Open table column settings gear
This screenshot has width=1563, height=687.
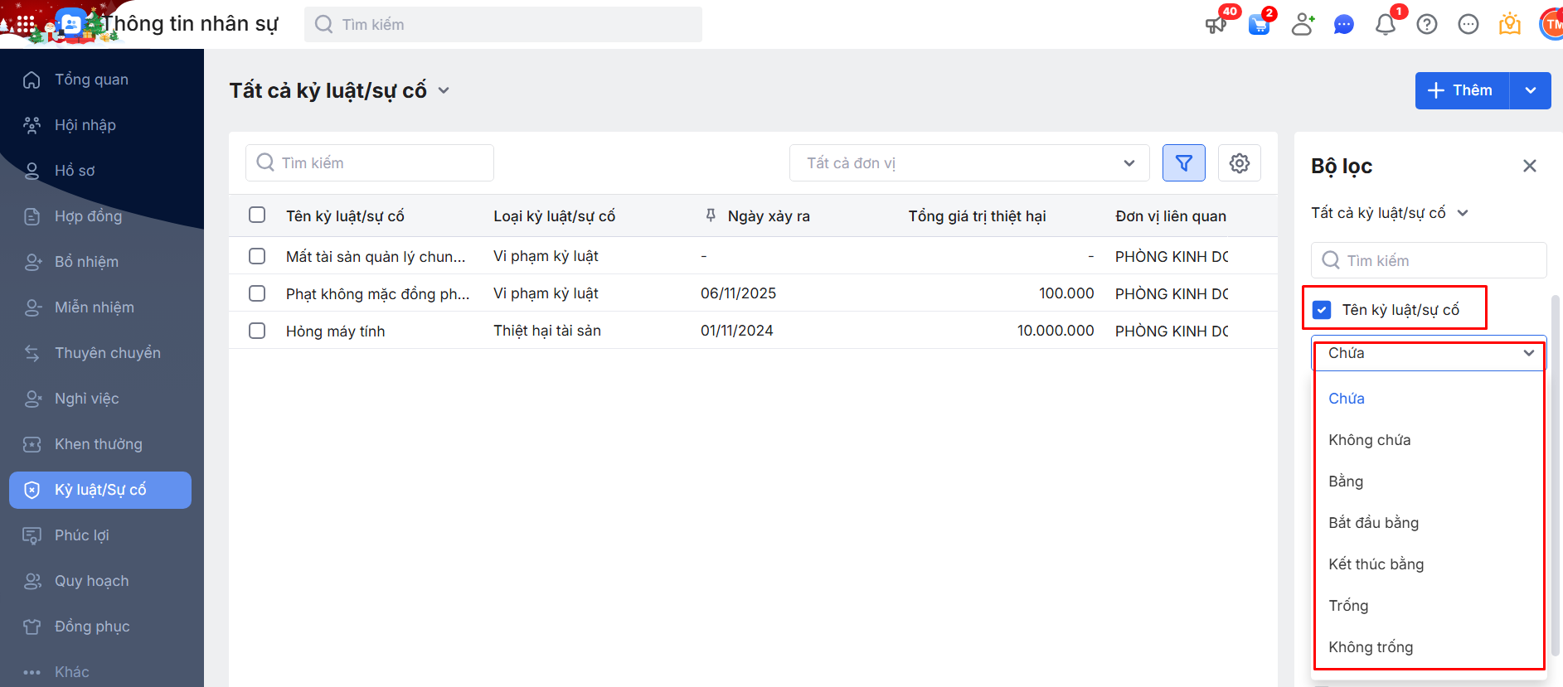[1239, 163]
